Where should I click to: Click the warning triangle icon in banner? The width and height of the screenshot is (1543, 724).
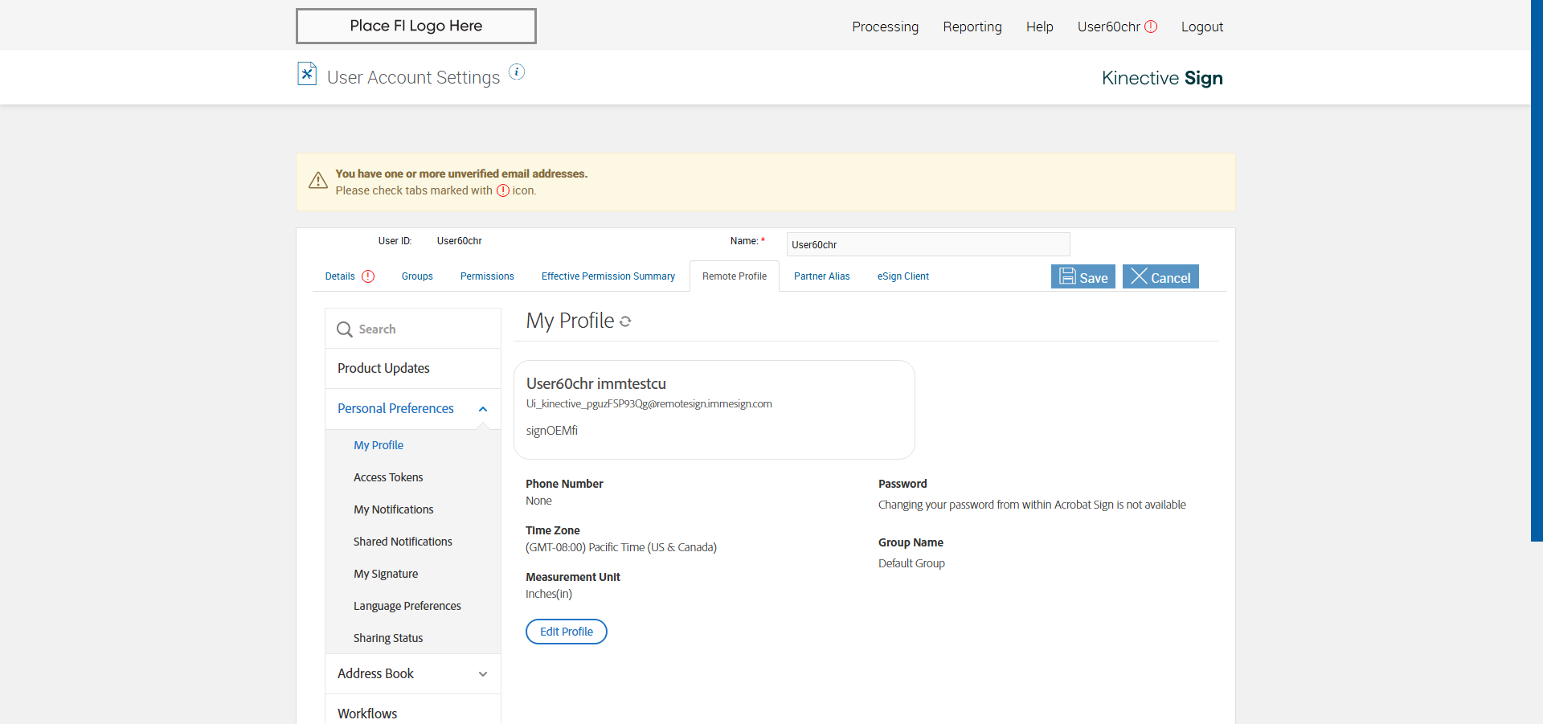click(318, 180)
